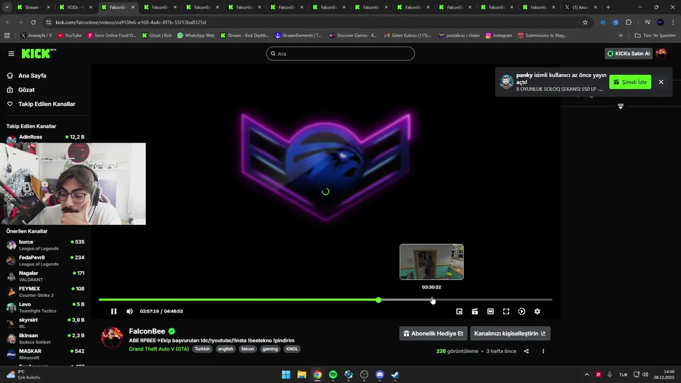Click the chat collapse icon above chat panel
Viewport: 681px width, 383px height.
620,106
